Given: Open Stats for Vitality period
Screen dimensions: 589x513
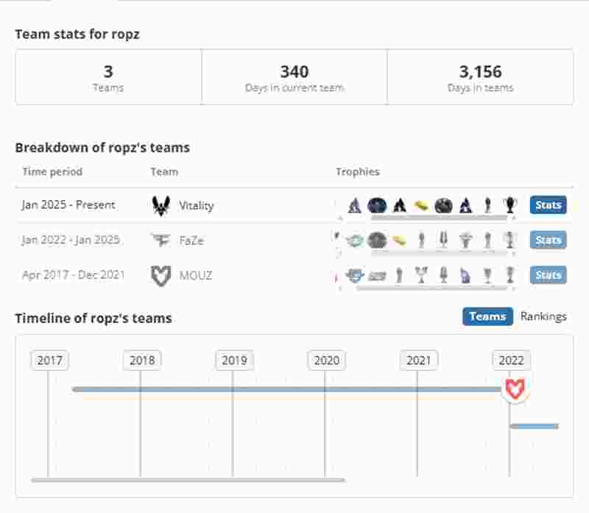Looking at the screenshot, I should (548, 205).
